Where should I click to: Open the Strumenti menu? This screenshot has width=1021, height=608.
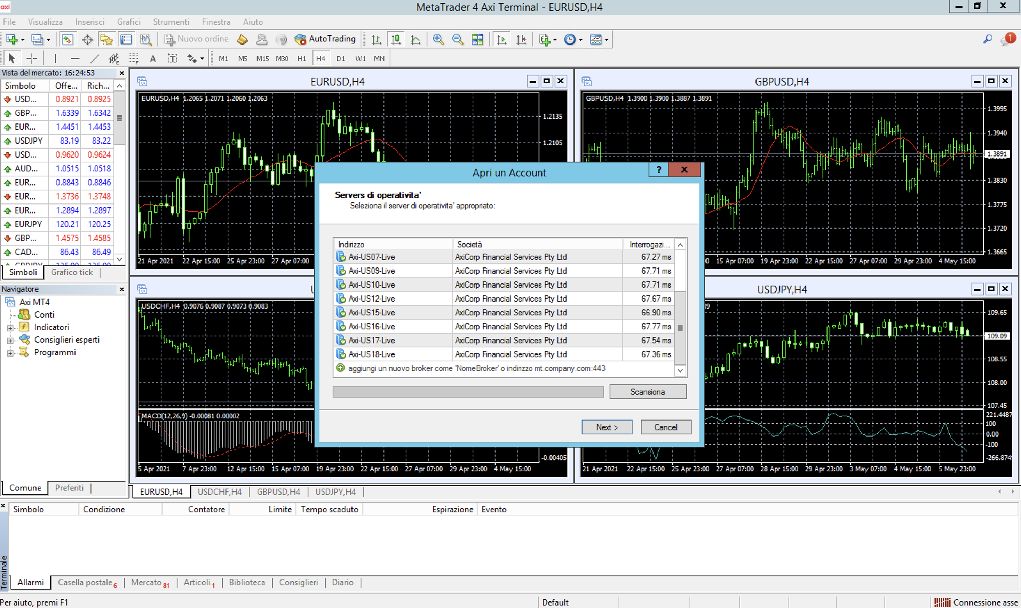171,22
